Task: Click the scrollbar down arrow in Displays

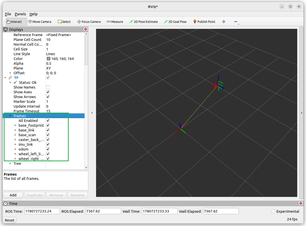Action: [x=87, y=168]
